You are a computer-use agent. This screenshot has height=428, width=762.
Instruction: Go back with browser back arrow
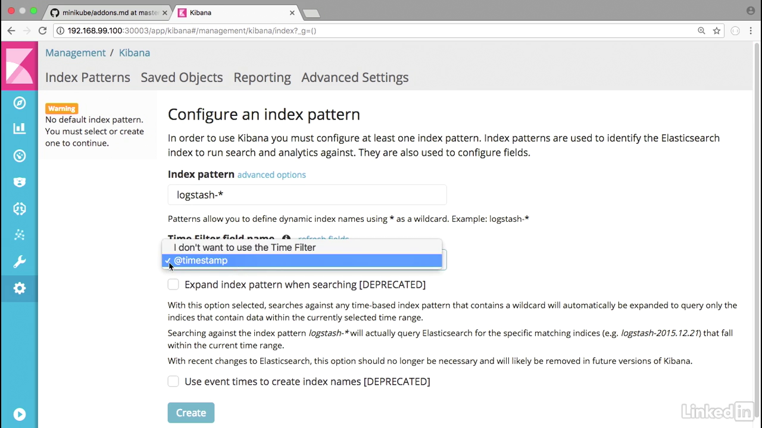(x=11, y=30)
